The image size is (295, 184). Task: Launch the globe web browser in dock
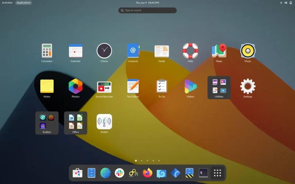point(105,173)
